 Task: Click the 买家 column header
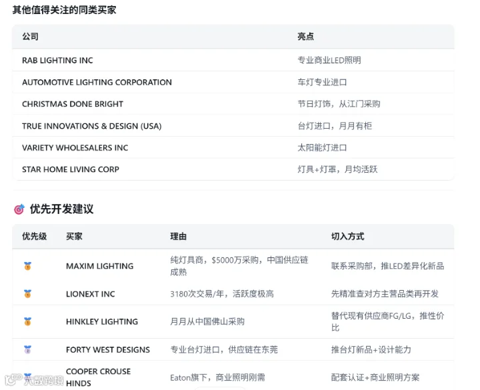pos(74,236)
